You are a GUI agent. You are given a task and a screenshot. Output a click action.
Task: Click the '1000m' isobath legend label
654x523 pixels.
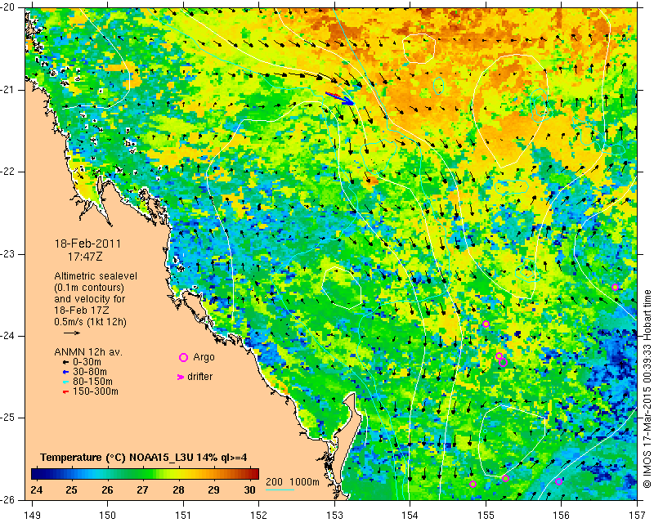[304, 482]
